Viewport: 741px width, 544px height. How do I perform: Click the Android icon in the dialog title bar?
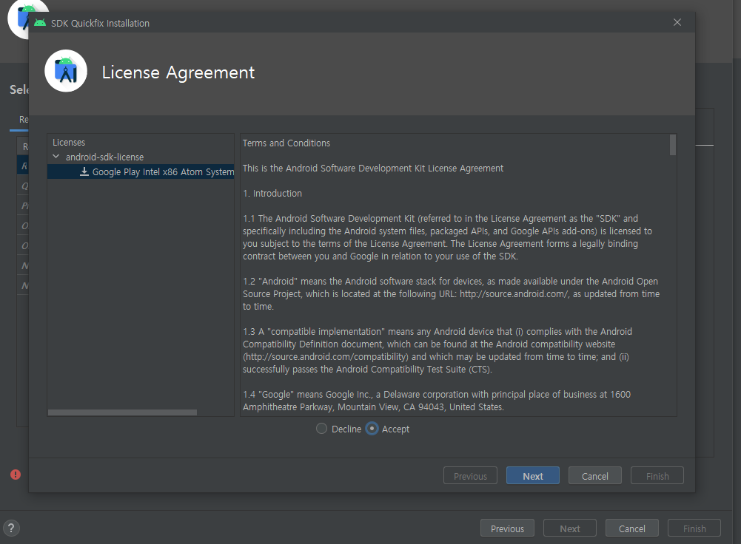tap(40, 23)
